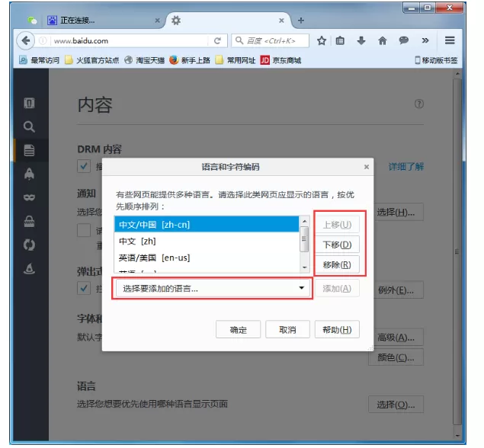Click the 下移(D) button

[337, 245]
